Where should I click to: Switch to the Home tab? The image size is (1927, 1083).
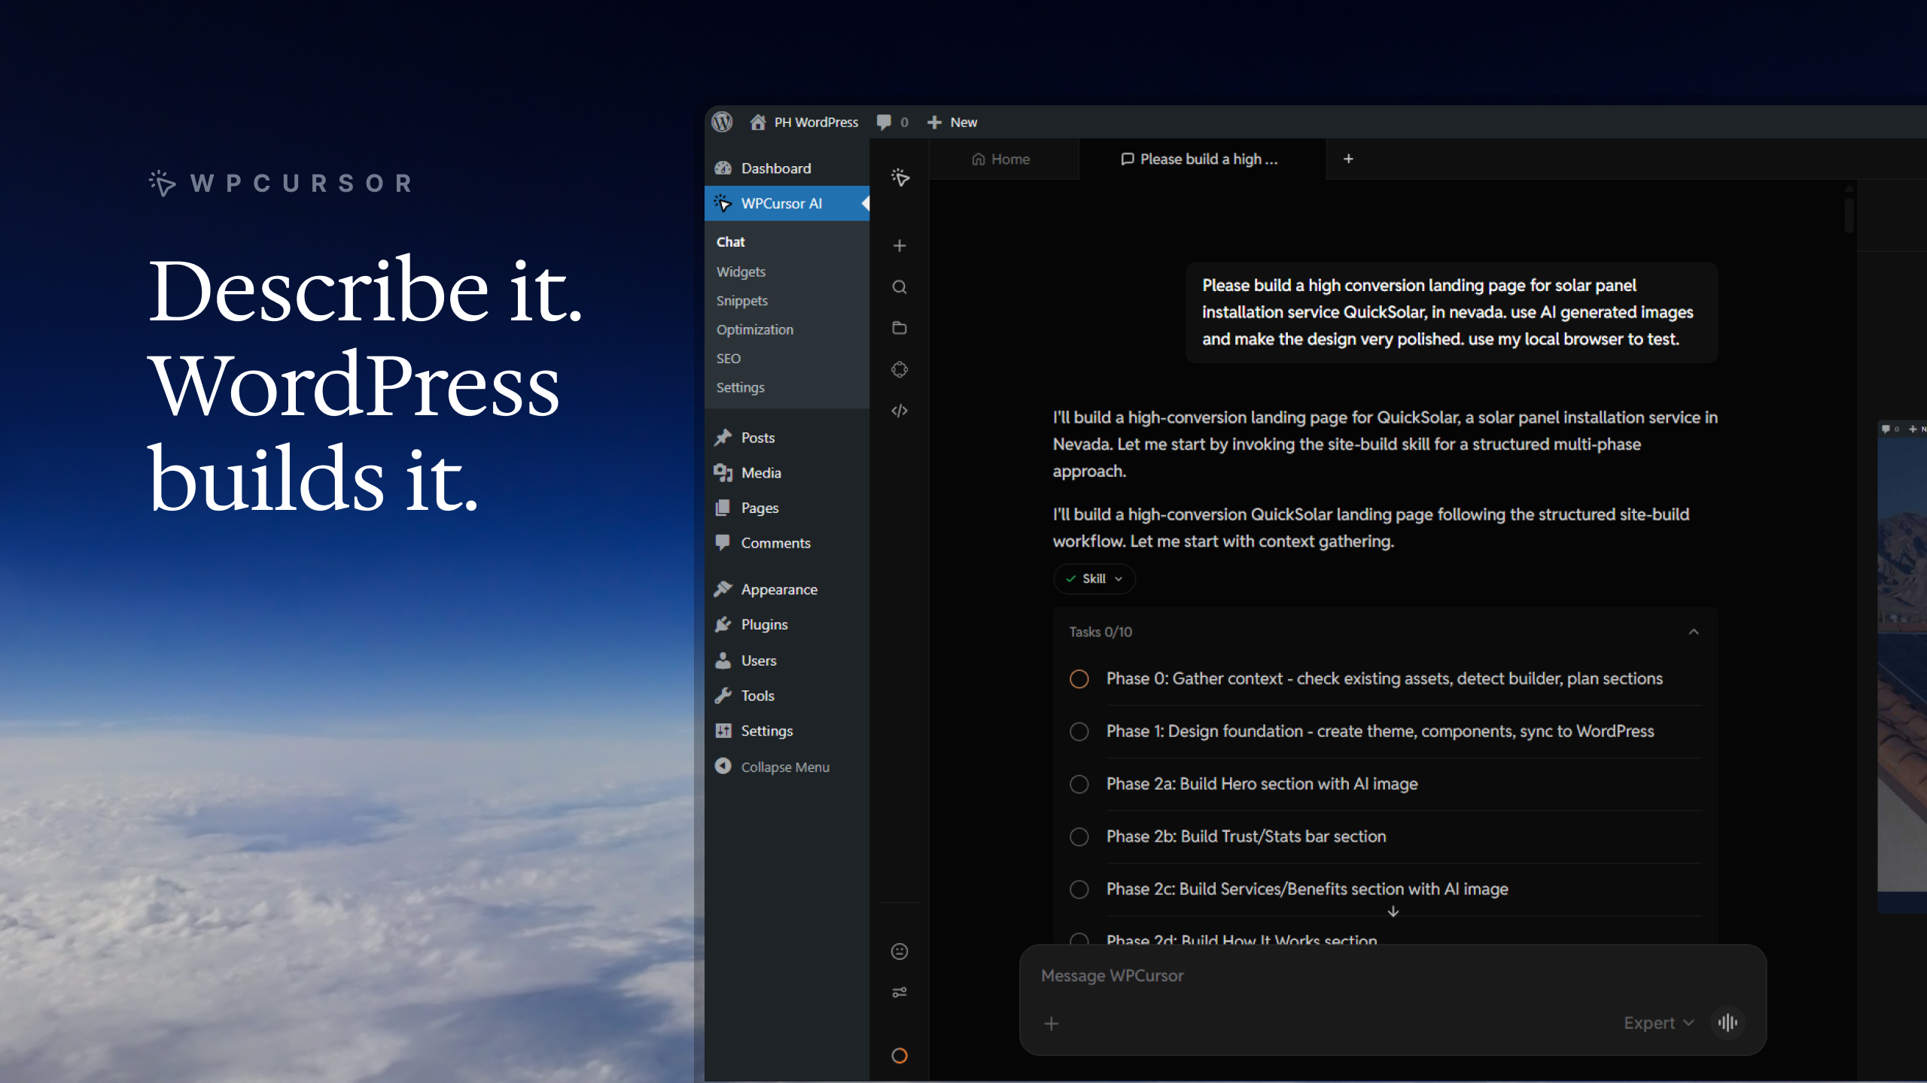point(1003,159)
